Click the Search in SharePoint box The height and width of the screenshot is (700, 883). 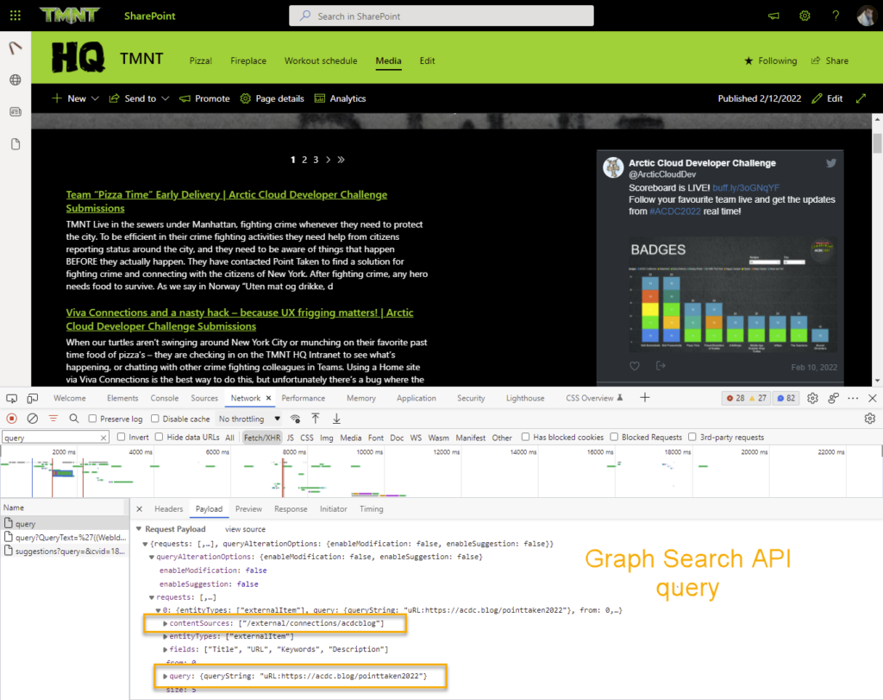click(441, 16)
